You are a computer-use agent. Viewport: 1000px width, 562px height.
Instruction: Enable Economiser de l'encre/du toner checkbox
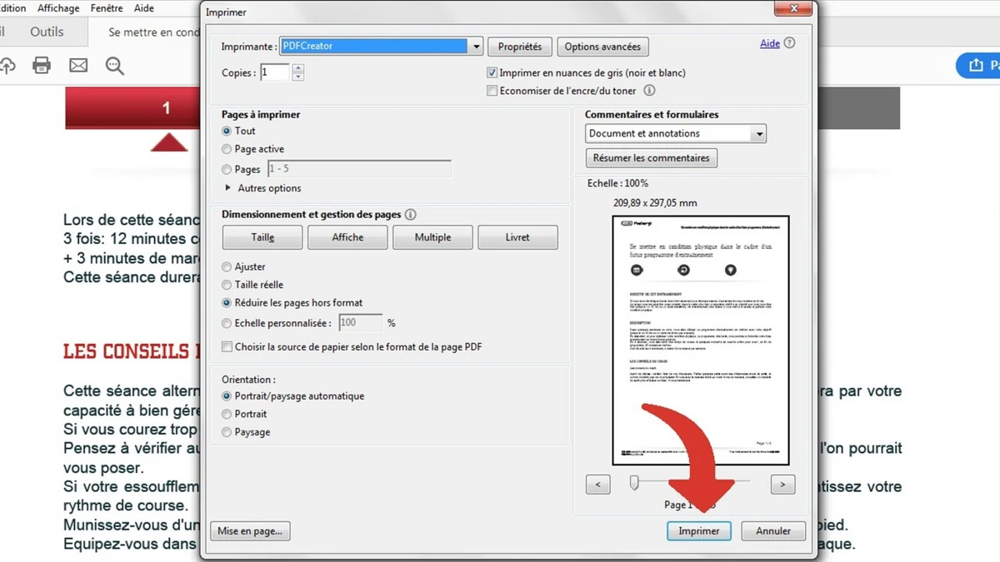click(492, 91)
